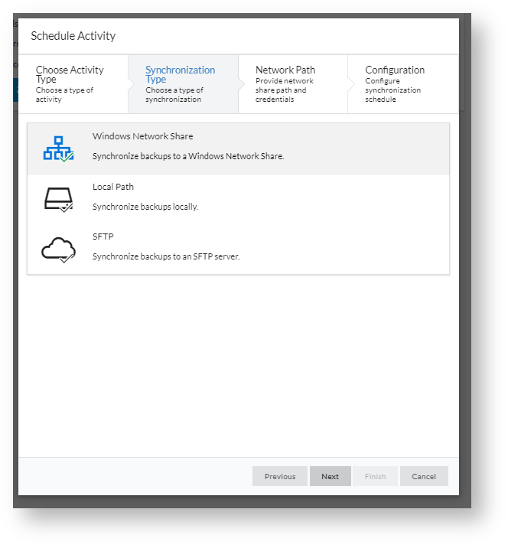The height and width of the screenshot is (545, 508).
Task: Click the Local Path drive icon
Action: point(58,200)
